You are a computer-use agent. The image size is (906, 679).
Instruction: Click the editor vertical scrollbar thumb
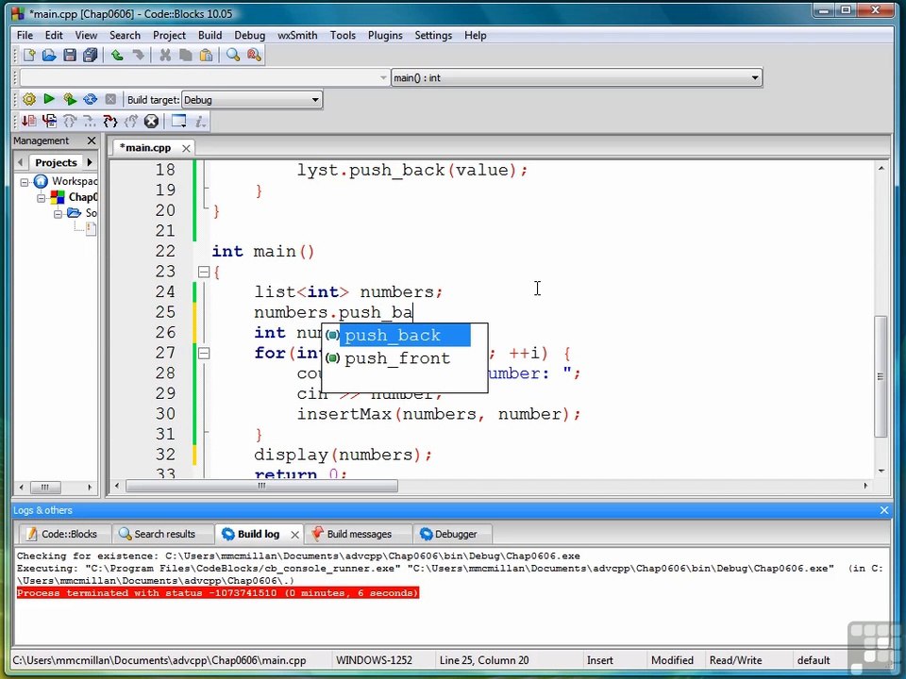pos(881,376)
